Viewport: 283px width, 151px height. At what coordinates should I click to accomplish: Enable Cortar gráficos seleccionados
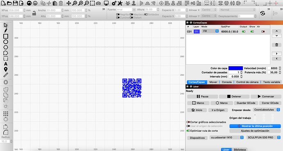(188, 122)
